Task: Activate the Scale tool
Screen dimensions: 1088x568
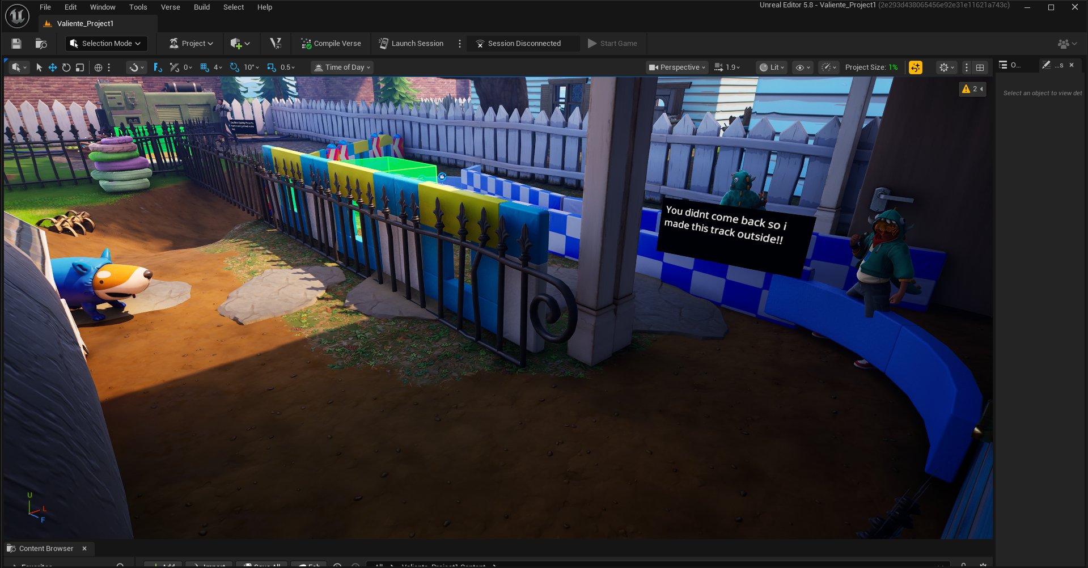Action: coord(80,67)
